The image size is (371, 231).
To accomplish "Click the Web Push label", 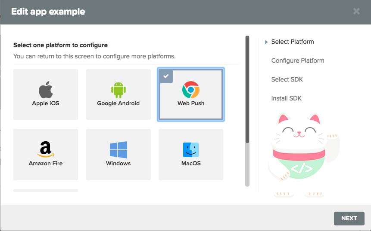I will point(191,103).
